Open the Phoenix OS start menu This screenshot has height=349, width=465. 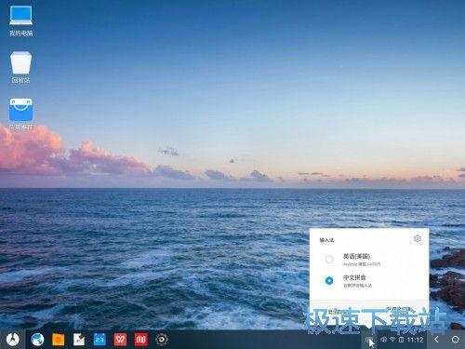coord(12,340)
